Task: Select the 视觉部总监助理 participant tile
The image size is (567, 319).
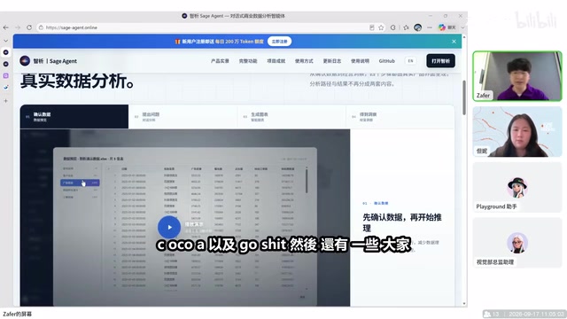Action: [x=517, y=243]
